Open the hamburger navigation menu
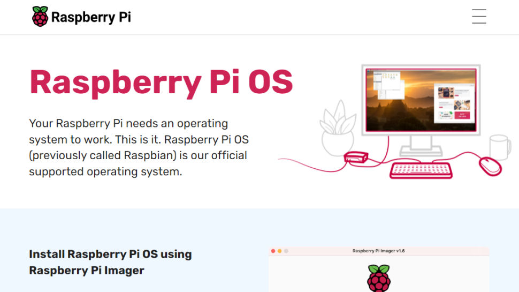The width and height of the screenshot is (519, 292). click(479, 17)
